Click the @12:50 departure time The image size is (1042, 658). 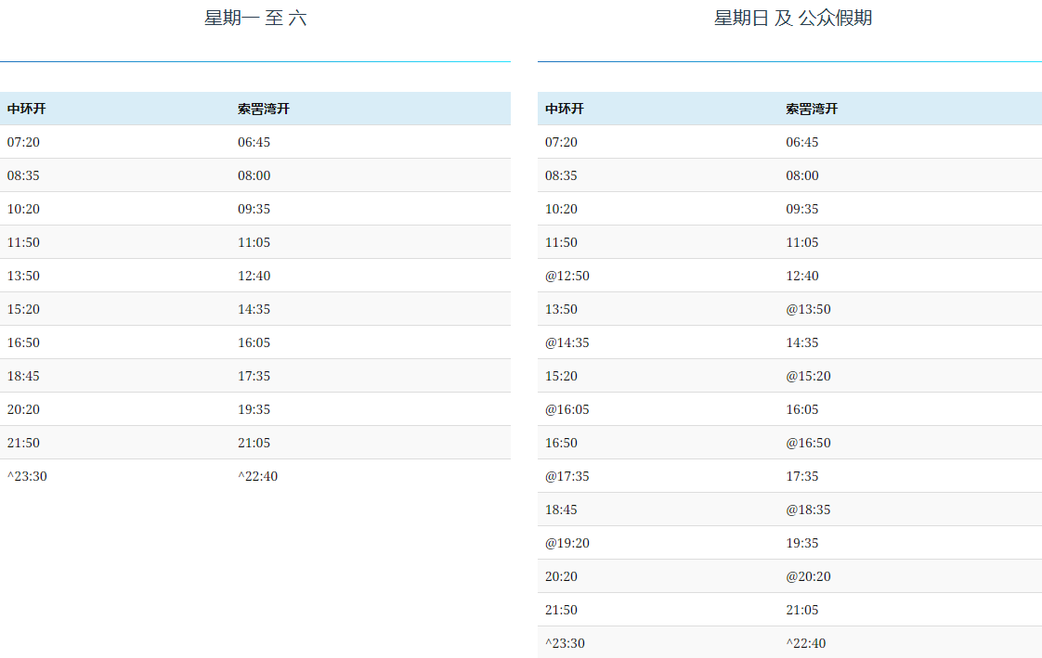(x=567, y=276)
